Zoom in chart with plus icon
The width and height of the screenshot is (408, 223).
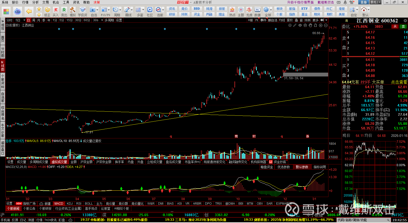click(x=321, y=25)
